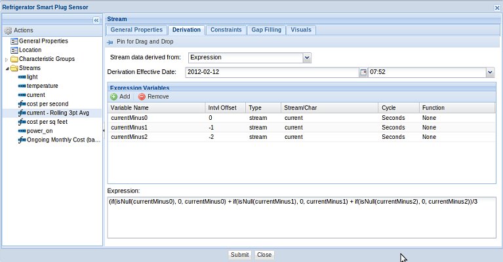Viewport: 503px width, 262px height.
Task: Switch to the Gap Filling tab
Action: point(266,29)
